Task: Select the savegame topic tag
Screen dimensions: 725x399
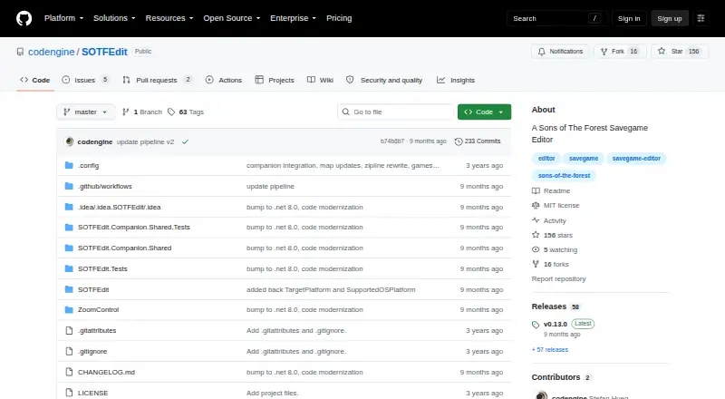Action: pos(584,159)
